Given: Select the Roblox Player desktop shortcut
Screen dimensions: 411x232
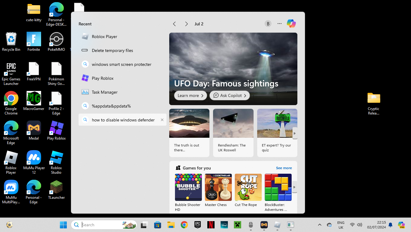Looking at the screenshot, I should click(11, 162).
